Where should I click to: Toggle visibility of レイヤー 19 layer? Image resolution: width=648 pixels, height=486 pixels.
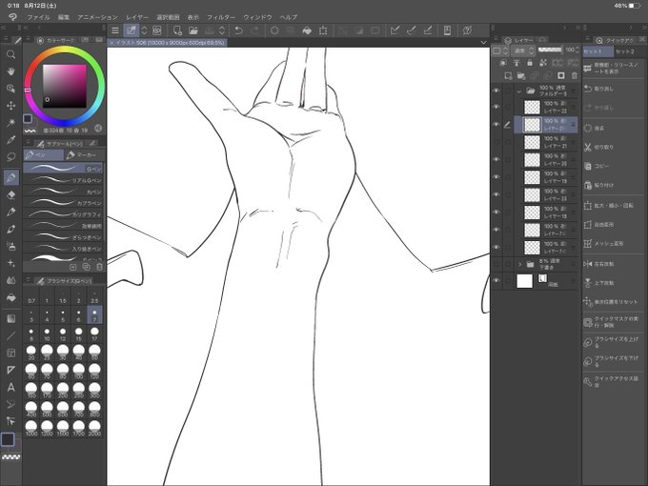pyautogui.click(x=496, y=177)
